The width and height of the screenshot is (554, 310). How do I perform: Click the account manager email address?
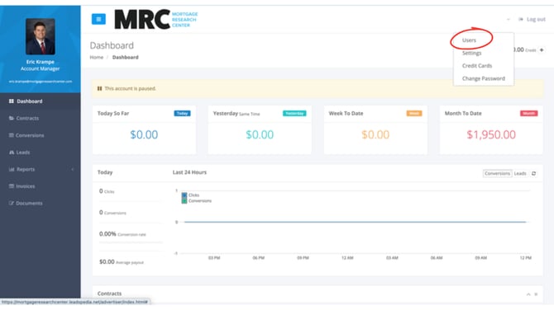pyautogui.click(x=41, y=82)
